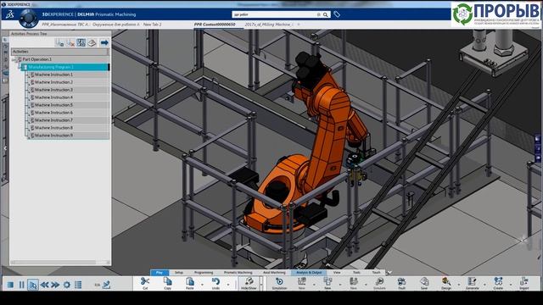Open the Tools ribbon tab
The image size is (543, 305).
pyautogui.click(x=356, y=273)
